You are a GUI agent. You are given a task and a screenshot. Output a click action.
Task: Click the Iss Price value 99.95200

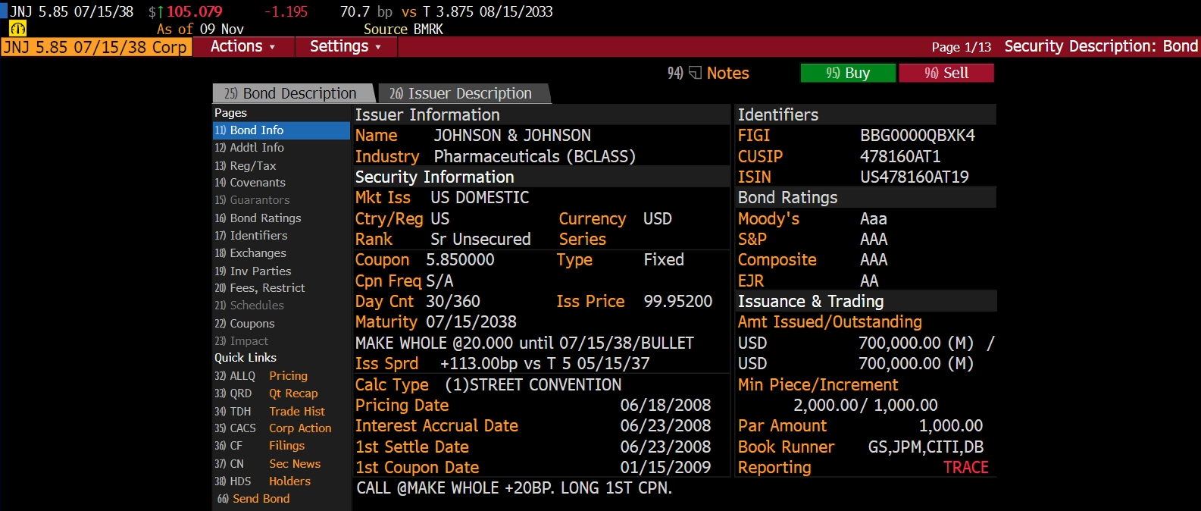(678, 301)
